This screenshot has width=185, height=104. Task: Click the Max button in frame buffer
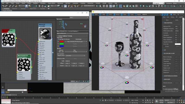(x=102, y=15)
